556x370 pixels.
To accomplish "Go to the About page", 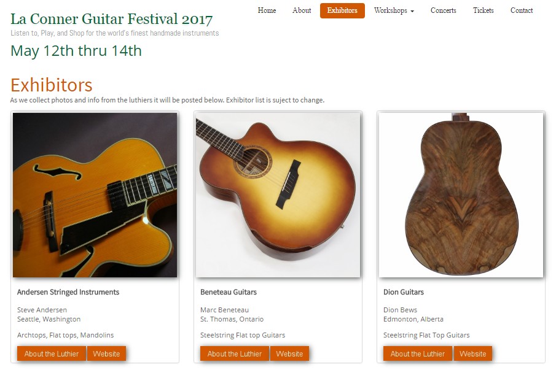I will (x=302, y=10).
